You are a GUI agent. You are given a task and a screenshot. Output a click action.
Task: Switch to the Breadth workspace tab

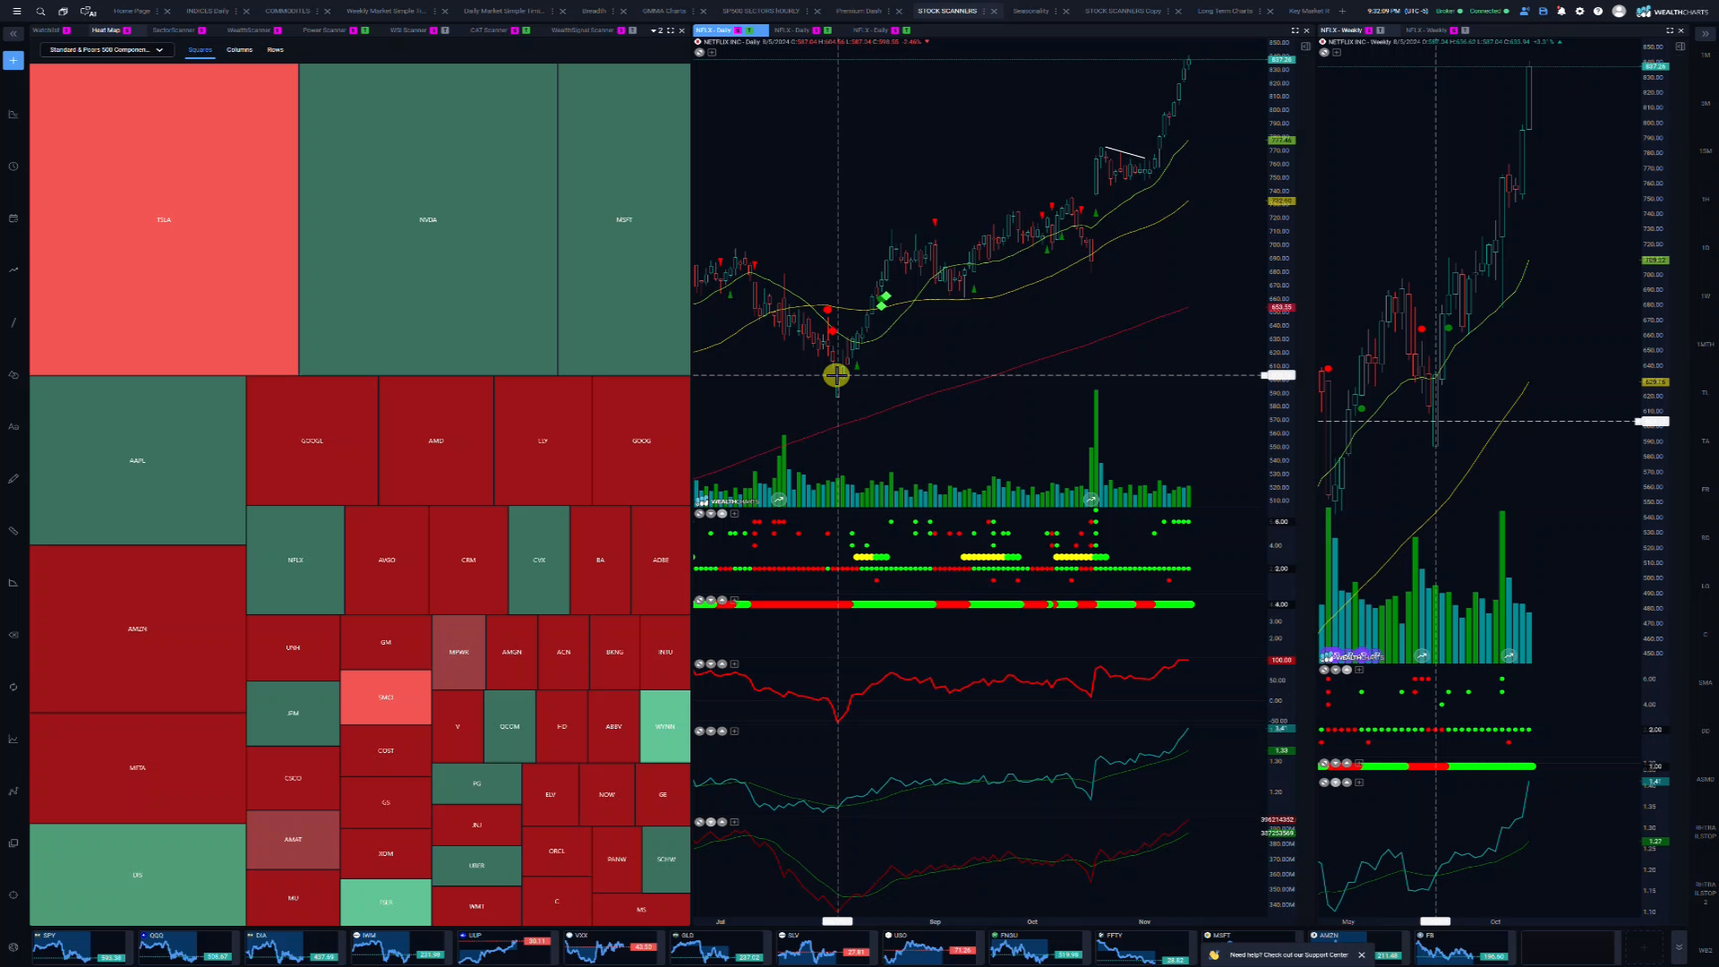tap(594, 12)
